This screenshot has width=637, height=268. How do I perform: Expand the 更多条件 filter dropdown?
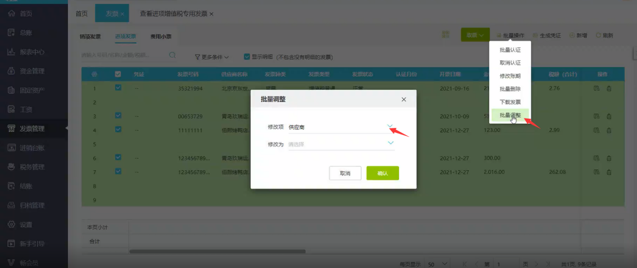(x=212, y=57)
